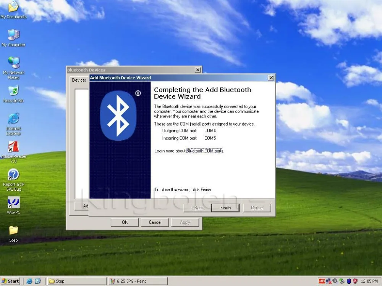Click Apply in Bluetooth Devices dialog
This screenshot has width=382, height=286.
[x=185, y=222]
